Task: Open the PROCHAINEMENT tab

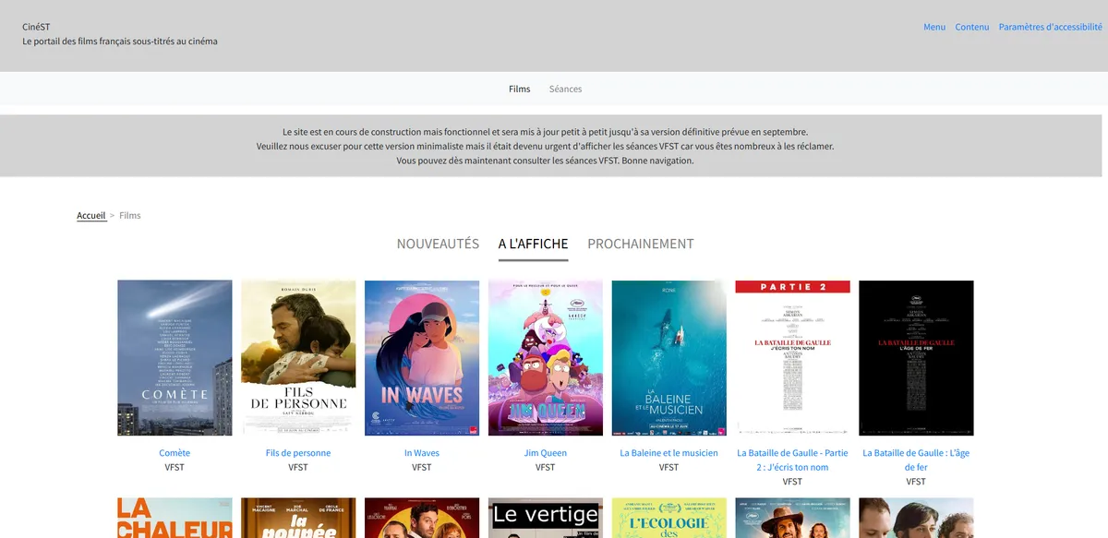Action: pyautogui.click(x=641, y=244)
